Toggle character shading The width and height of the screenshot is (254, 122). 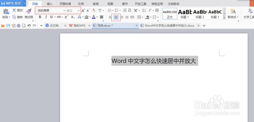(x=102, y=17)
